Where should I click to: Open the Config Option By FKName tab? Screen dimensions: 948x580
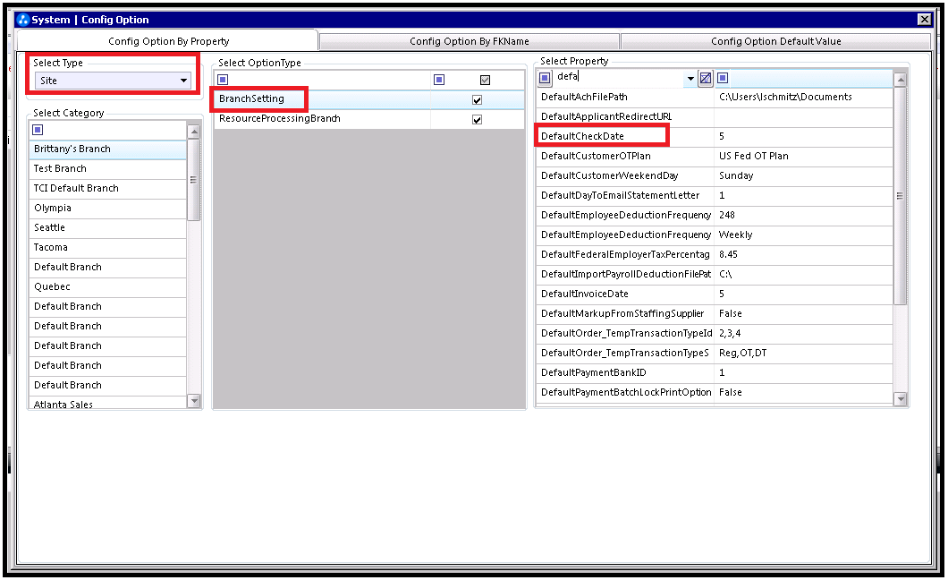(x=470, y=41)
